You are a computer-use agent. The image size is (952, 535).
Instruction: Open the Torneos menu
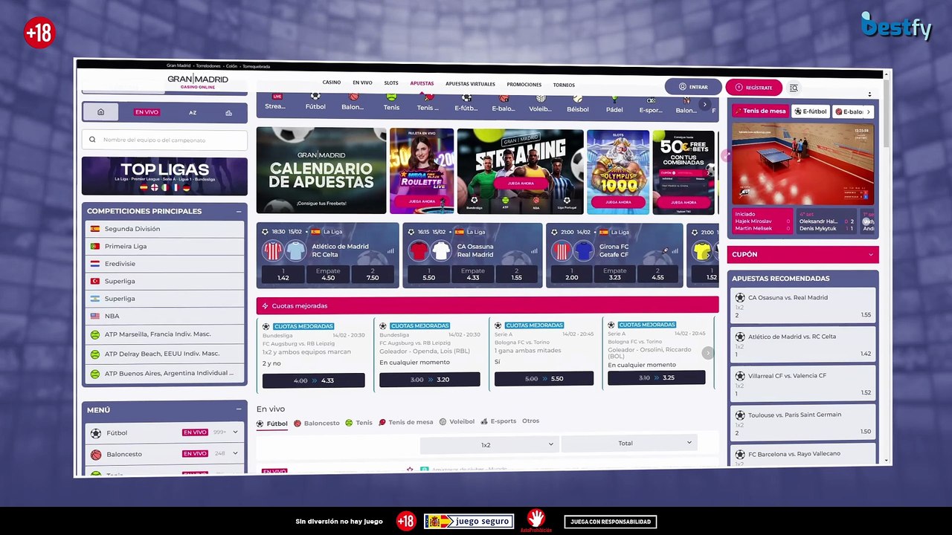coord(564,85)
